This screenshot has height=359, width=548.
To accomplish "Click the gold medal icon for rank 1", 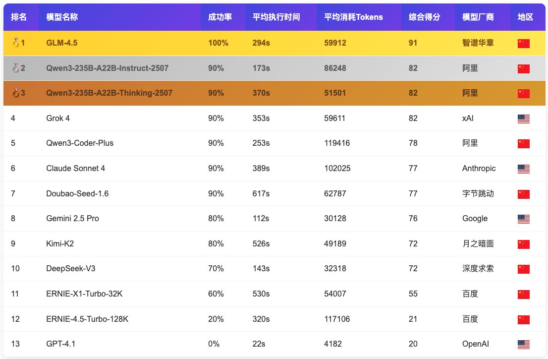I will pos(16,42).
